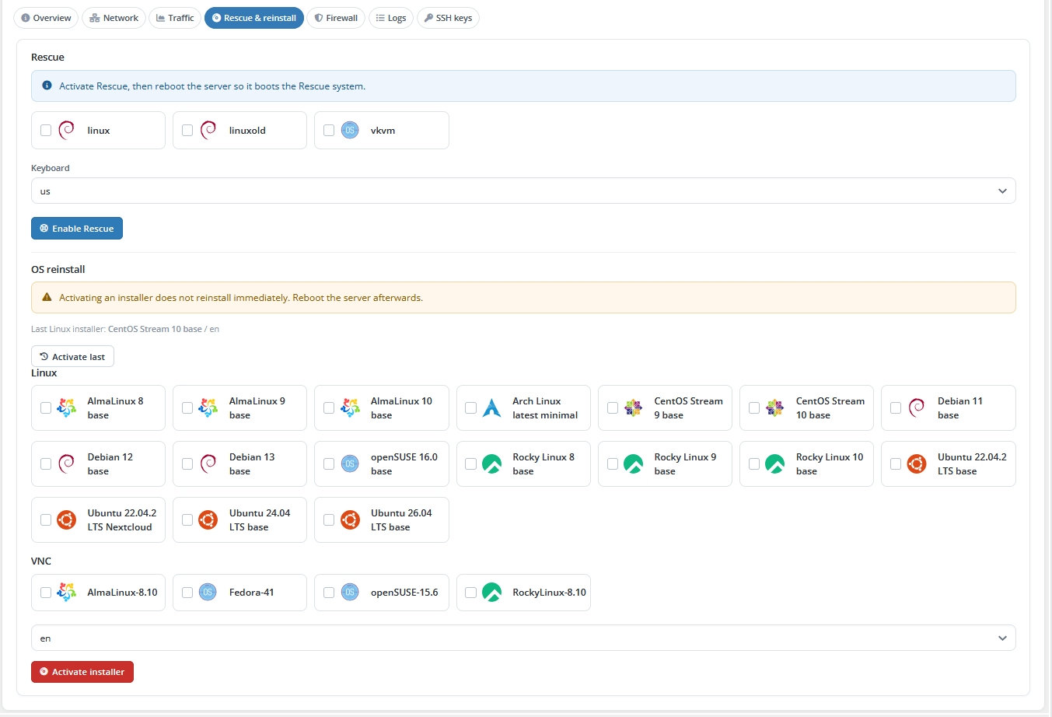This screenshot has height=717, width=1052.
Task: Tick the AlmaLinux-8.10 VNC checkbox
Action: tap(46, 593)
